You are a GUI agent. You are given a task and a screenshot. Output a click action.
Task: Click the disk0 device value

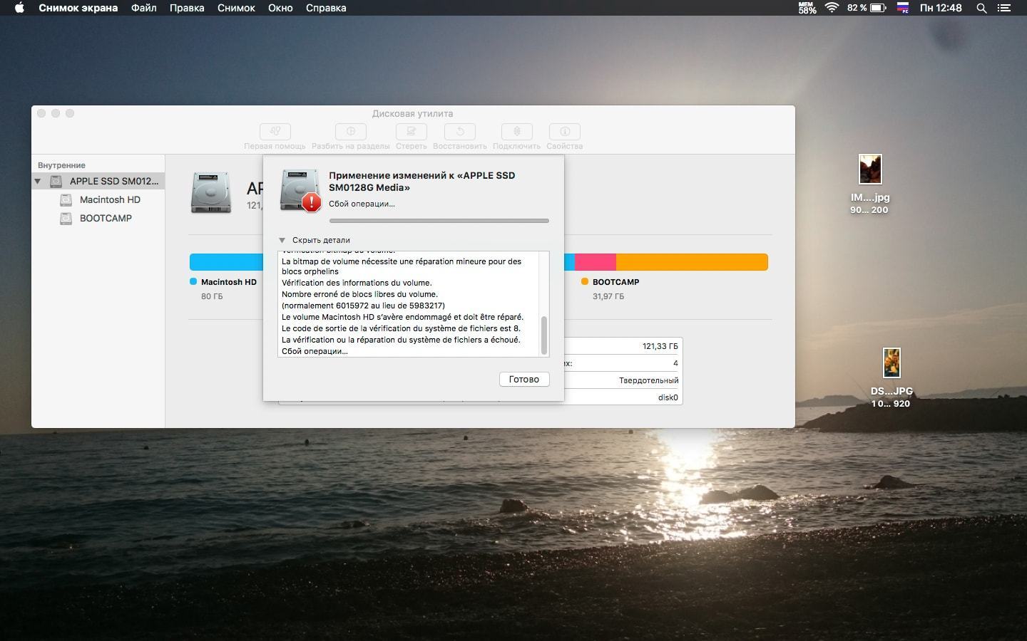tap(668, 397)
